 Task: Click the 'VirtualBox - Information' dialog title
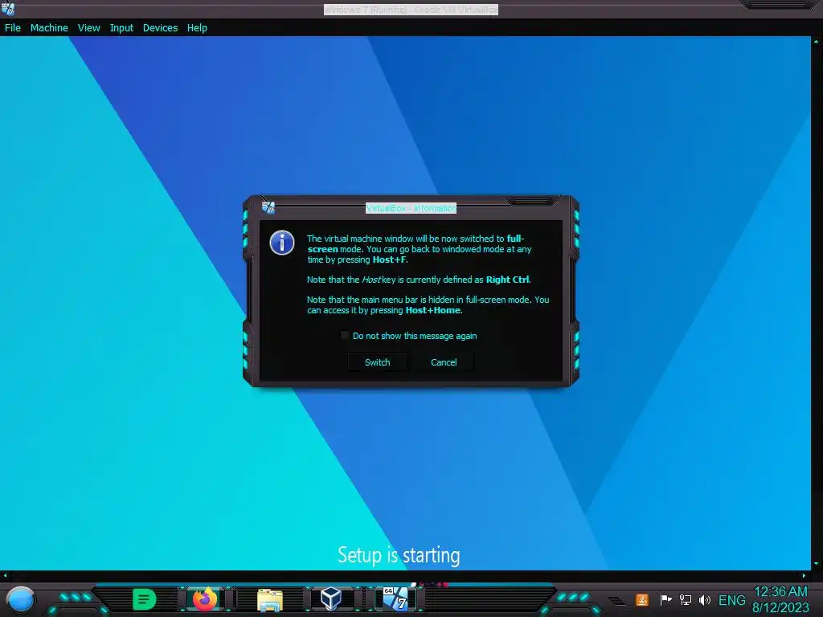coord(411,208)
